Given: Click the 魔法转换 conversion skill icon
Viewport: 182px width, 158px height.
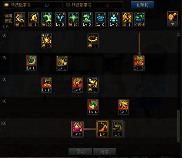Looking at the screenshot, I should pos(140,20).
